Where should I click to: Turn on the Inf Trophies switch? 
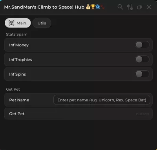point(142,60)
